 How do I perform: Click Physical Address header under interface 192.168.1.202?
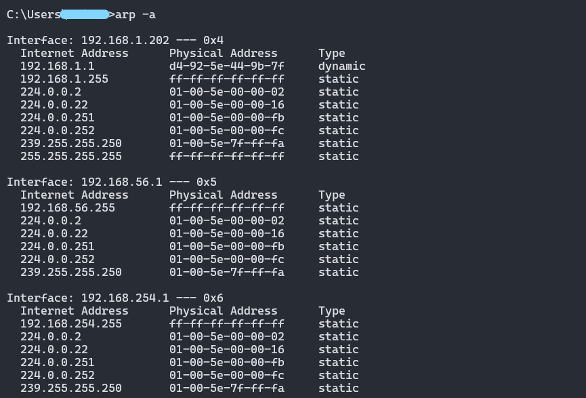[x=224, y=53]
